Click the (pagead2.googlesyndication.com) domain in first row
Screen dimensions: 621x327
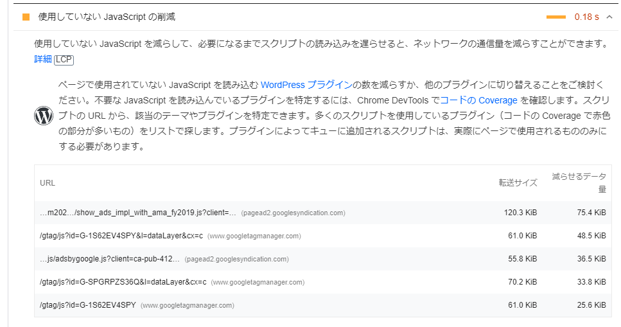(x=293, y=213)
